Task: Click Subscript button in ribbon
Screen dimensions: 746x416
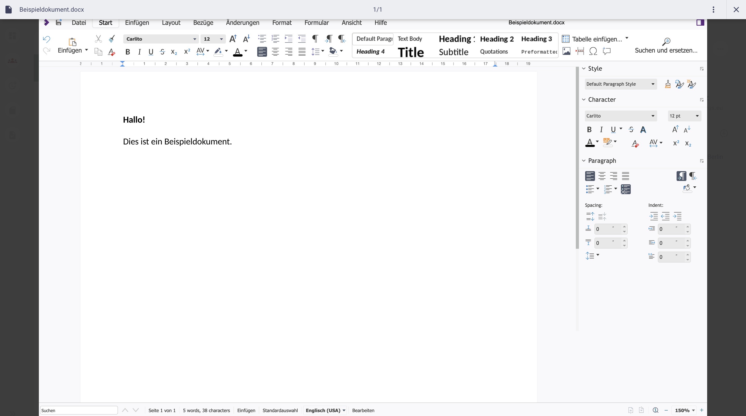Action: point(174,52)
